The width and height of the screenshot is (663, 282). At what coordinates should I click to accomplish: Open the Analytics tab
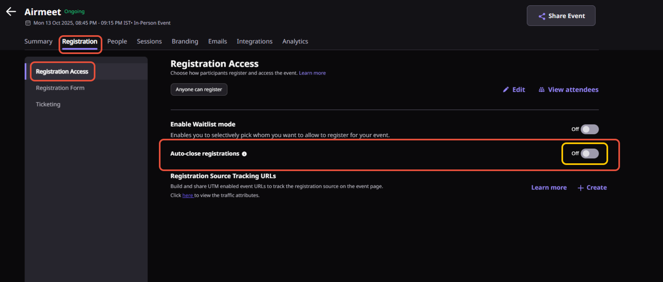tap(295, 41)
